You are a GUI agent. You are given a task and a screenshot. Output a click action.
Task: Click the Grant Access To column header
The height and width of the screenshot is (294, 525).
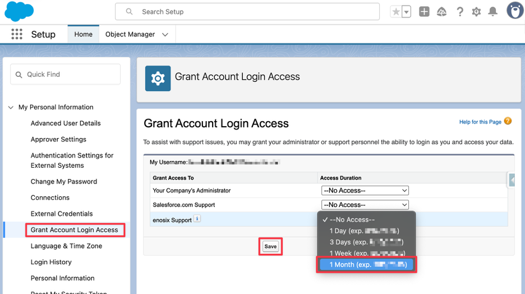pyautogui.click(x=173, y=178)
